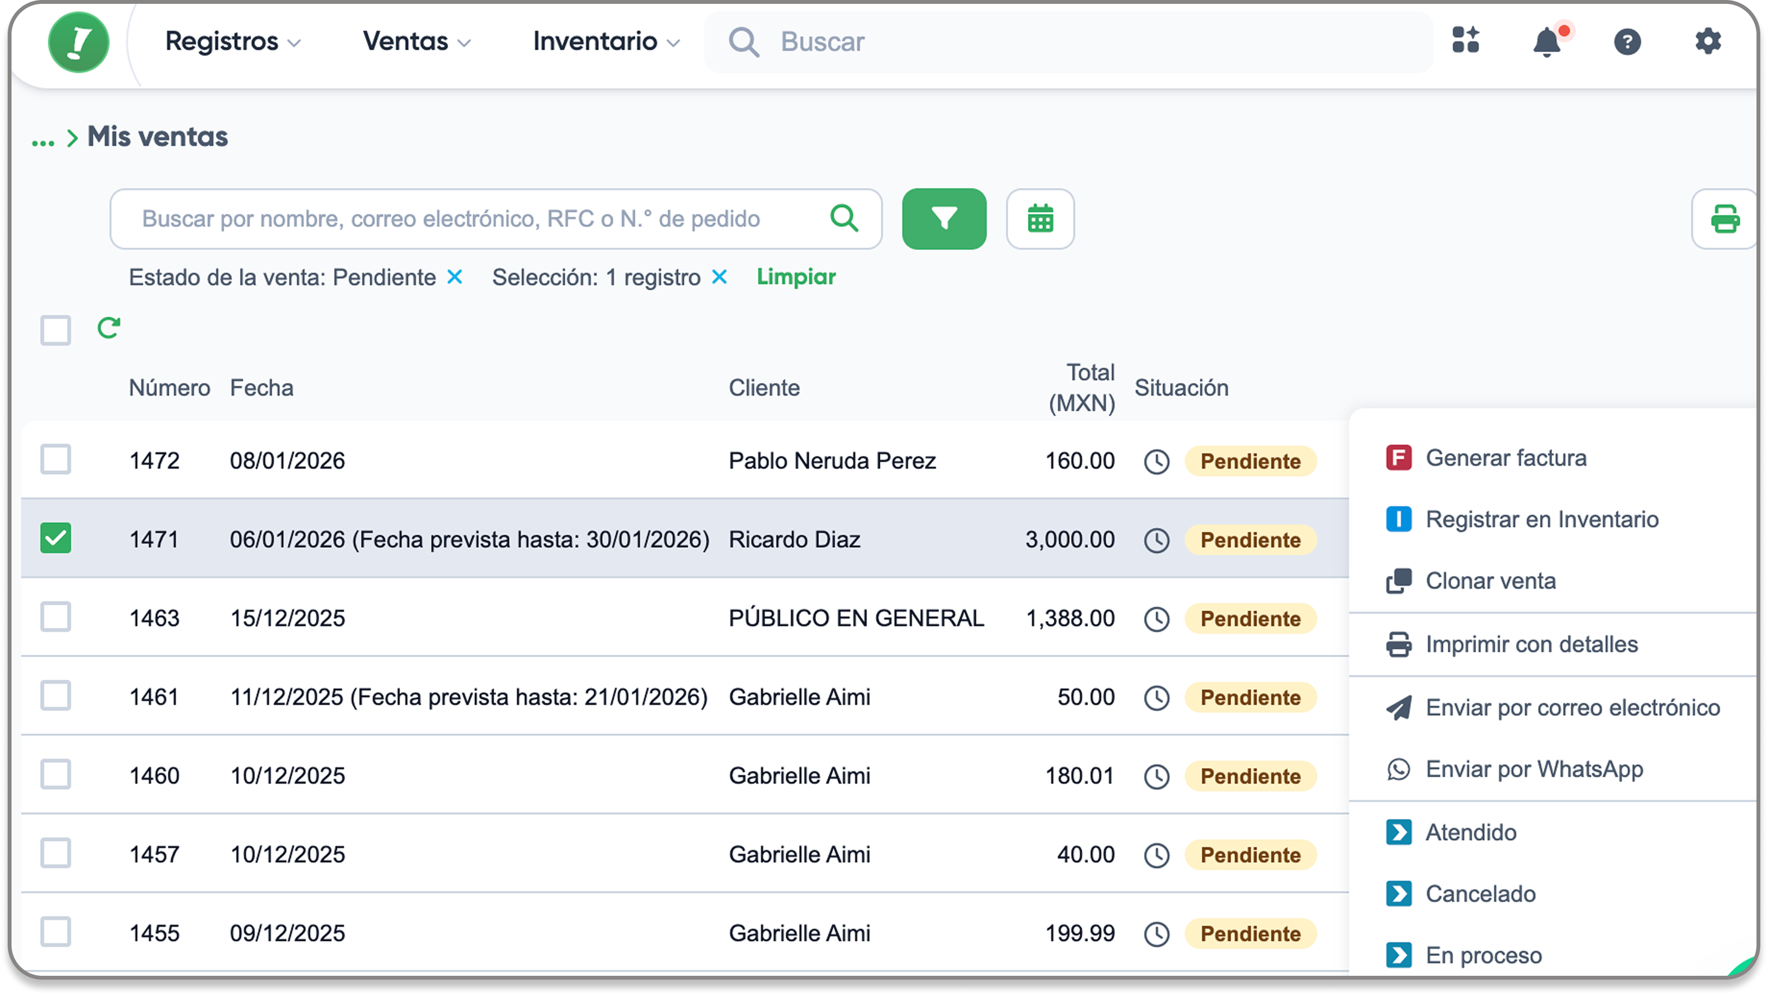Check the box for sale 1463
This screenshot has width=1768, height=995.
56,618
